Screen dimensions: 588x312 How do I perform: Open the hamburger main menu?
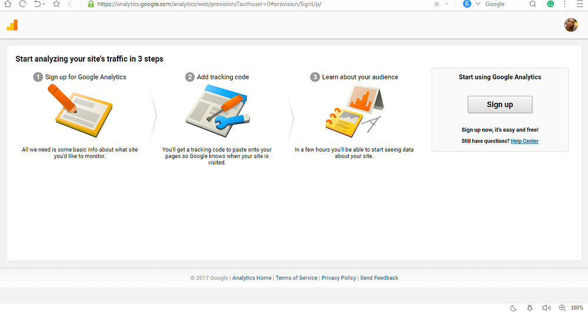coord(580,4)
